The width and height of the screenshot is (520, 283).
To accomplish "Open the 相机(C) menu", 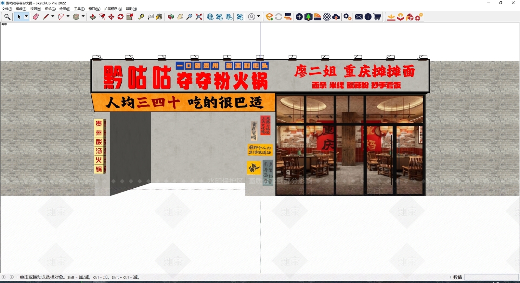I will click(50, 9).
